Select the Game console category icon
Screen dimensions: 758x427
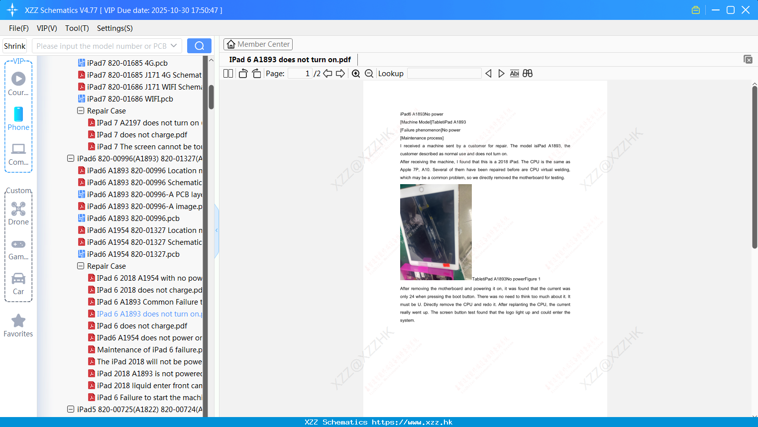(x=18, y=249)
